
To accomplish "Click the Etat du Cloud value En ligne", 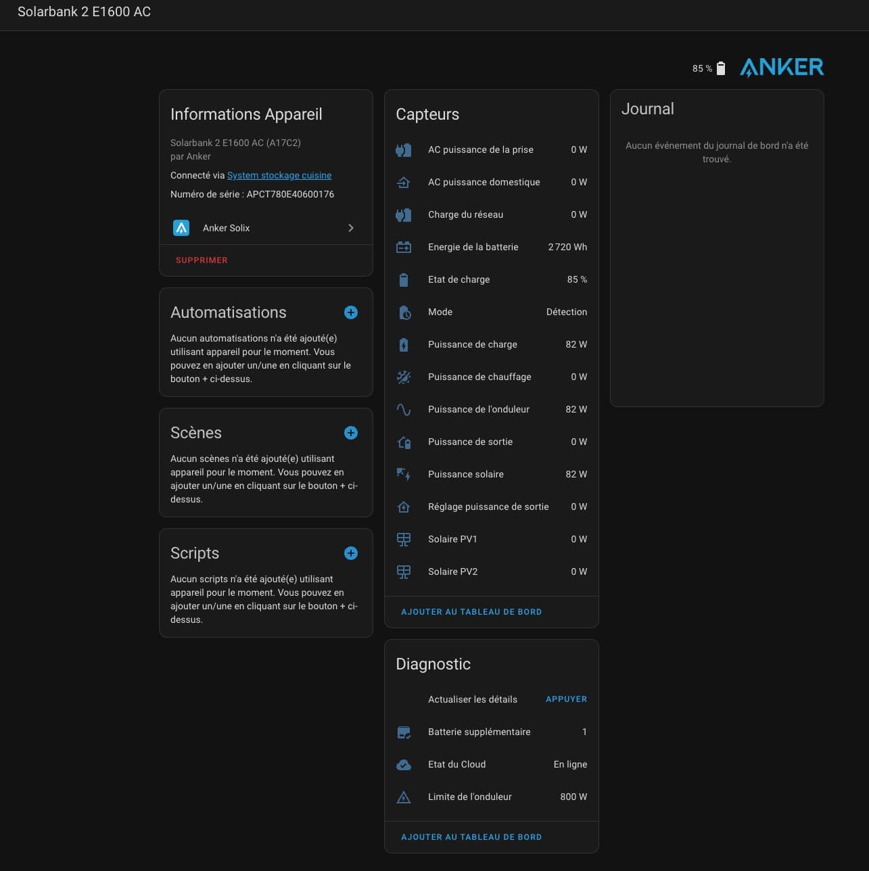I will coord(570,764).
